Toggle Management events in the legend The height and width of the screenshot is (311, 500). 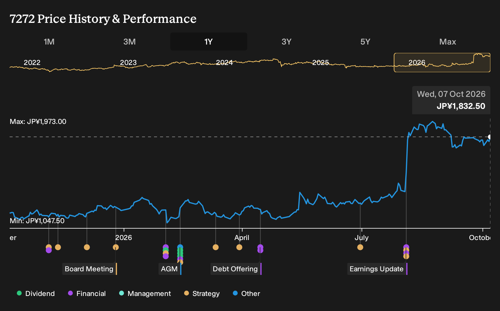pos(145,294)
